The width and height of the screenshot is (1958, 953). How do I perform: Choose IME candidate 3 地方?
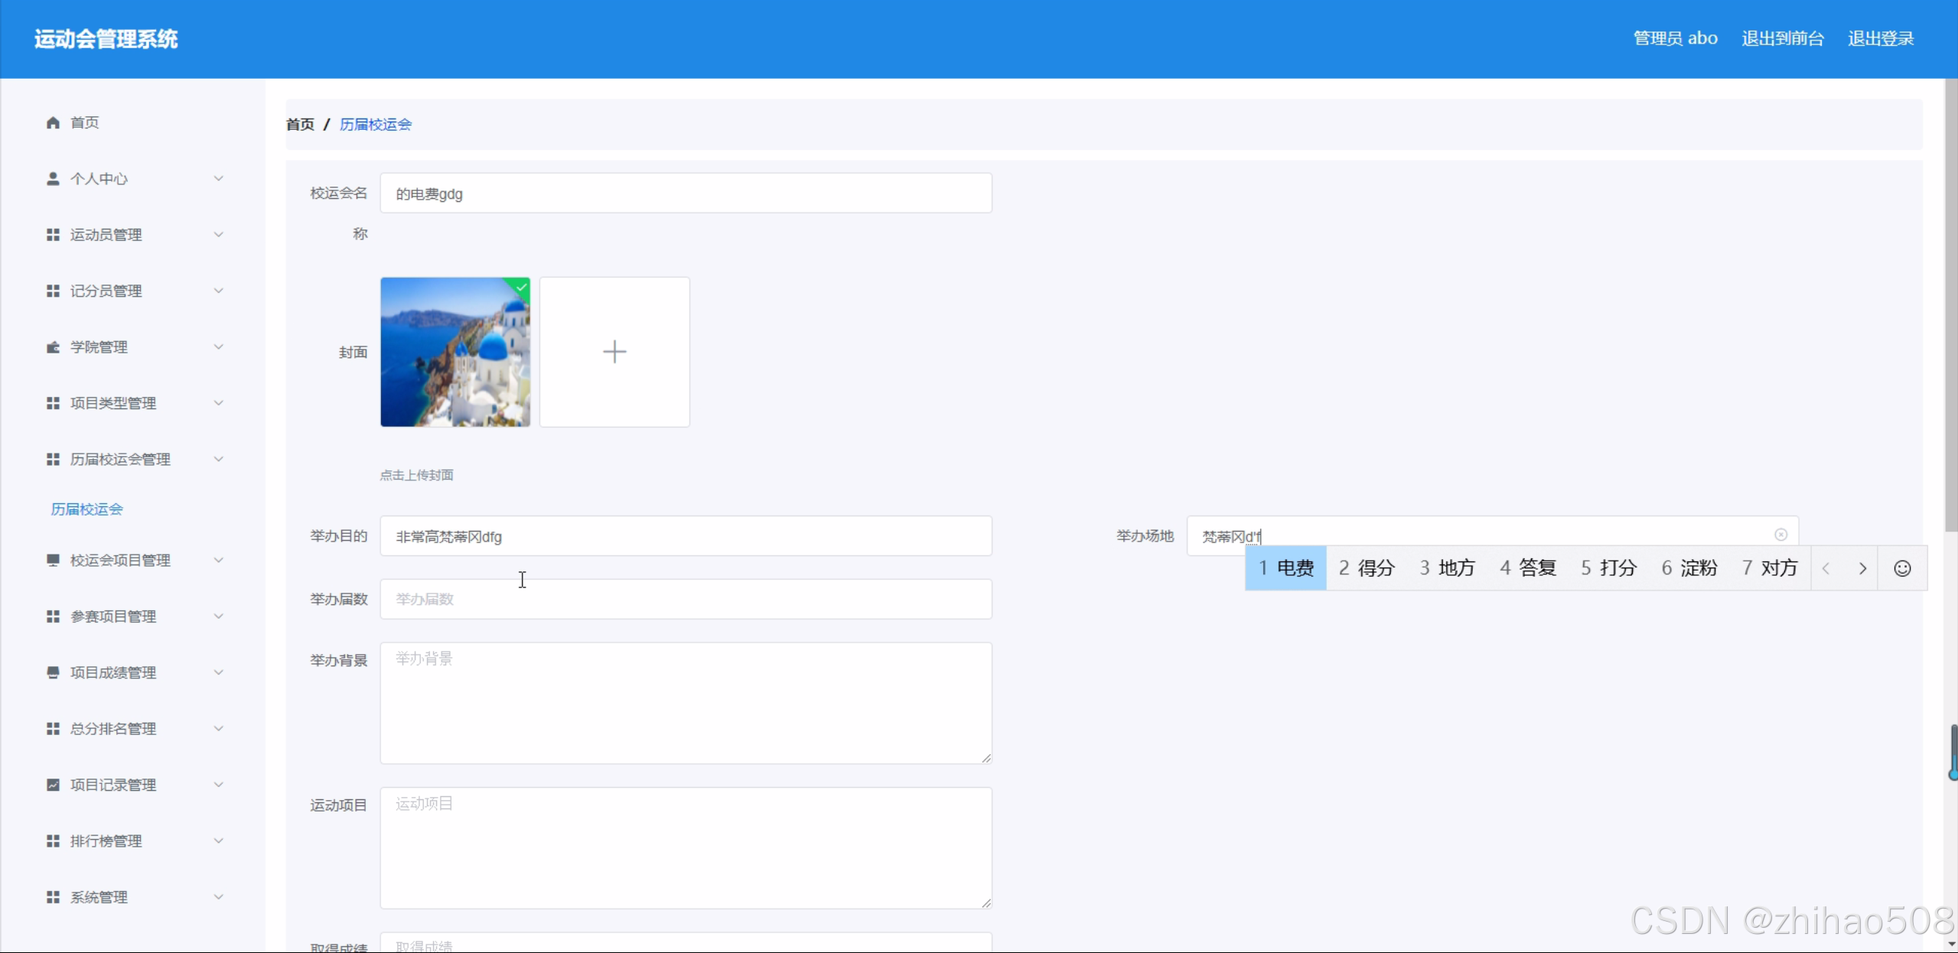pyautogui.click(x=1446, y=568)
